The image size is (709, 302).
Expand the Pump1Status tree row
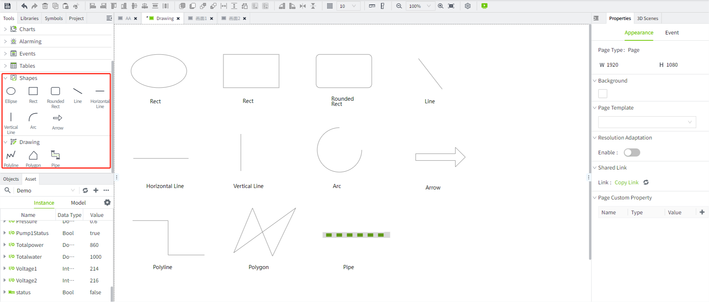click(4, 233)
